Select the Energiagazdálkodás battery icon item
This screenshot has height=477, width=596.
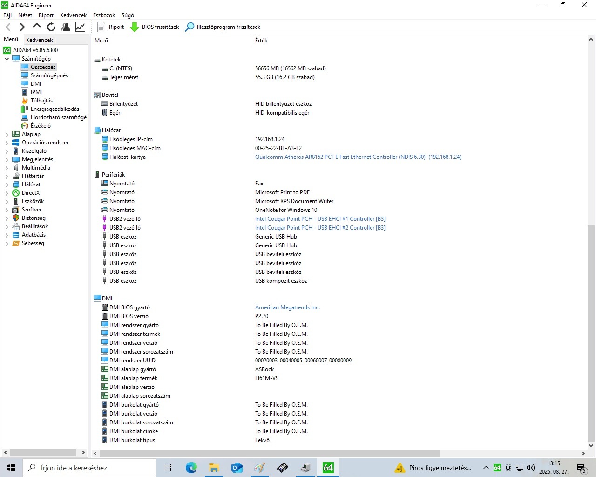click(x=25, y=109)
